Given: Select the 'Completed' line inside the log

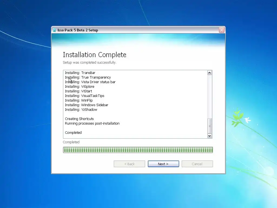Looking at the screenshot, I should [73, 132].
